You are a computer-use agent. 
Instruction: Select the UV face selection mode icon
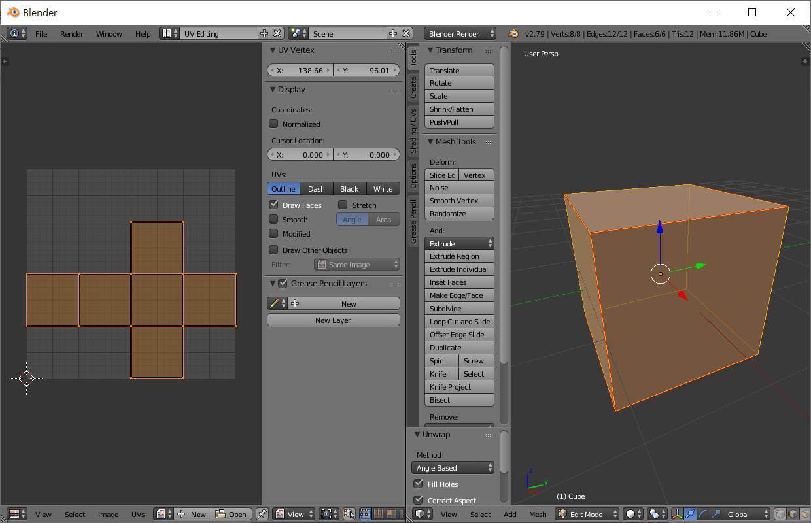pos(390,514)
